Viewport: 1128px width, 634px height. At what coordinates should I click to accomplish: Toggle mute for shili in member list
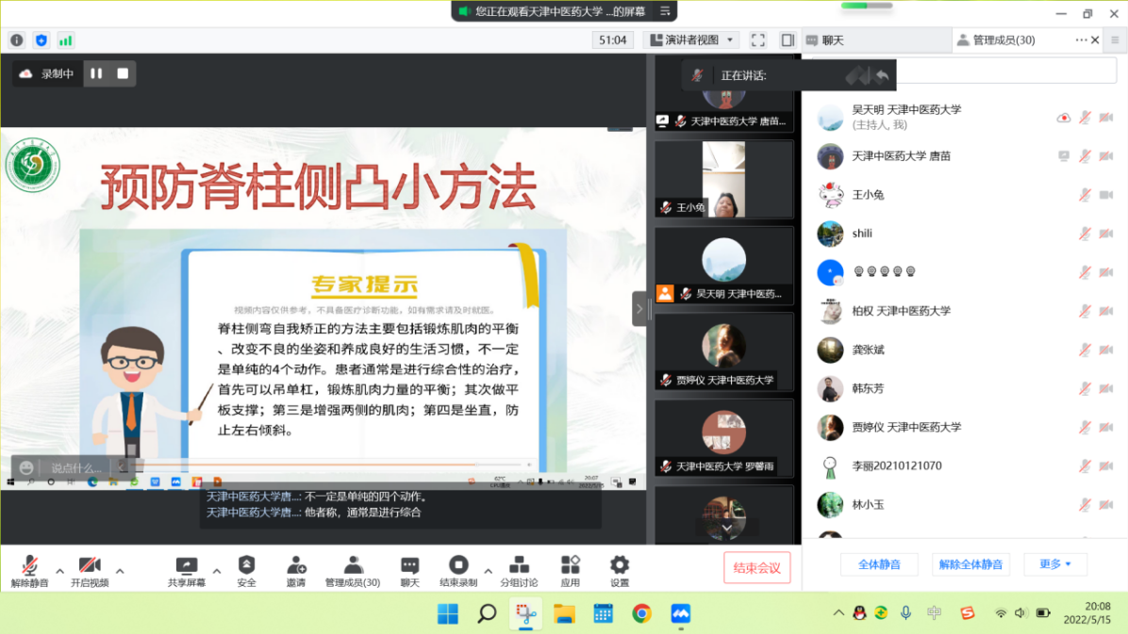tap(1085, 234)
